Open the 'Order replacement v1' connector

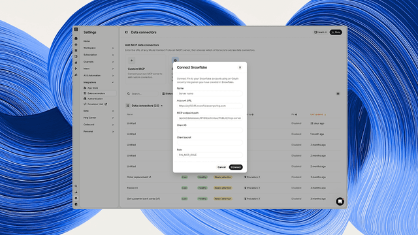(139, 177)
